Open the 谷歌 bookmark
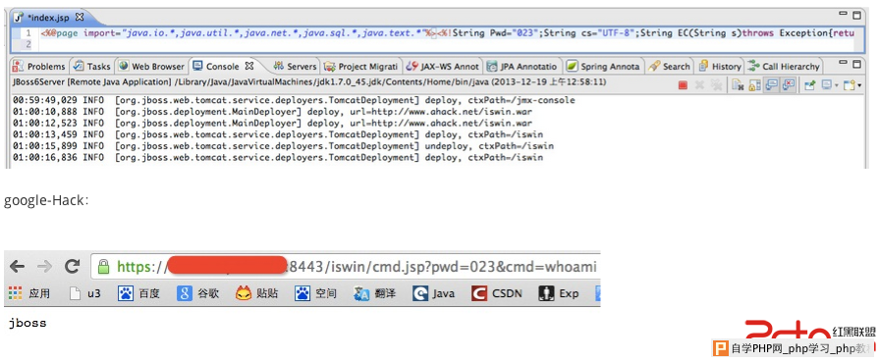The width and height of the screenshot is (879, 362). click(x=197, y=293)
